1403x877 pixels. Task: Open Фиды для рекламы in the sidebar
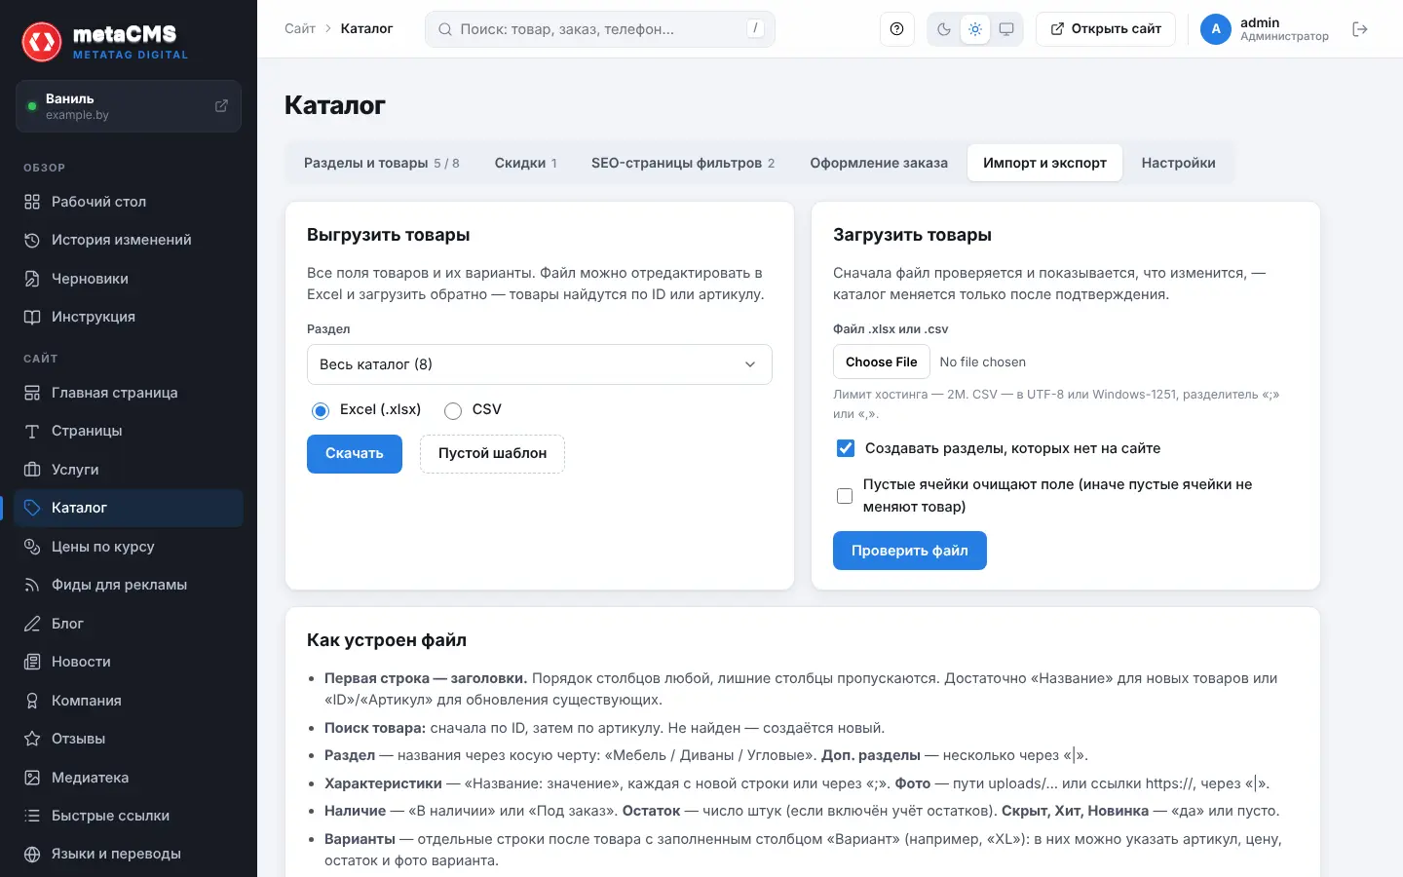pos(129,585)
